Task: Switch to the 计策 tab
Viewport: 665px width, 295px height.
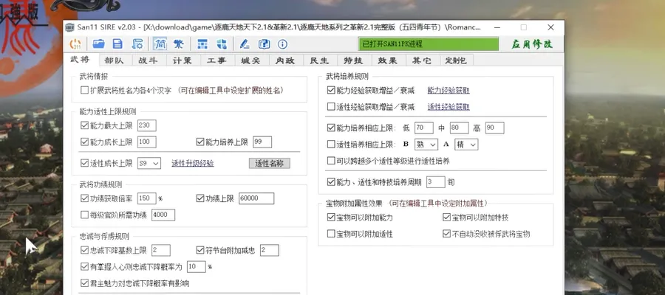Action: click(x=183, y=60)
